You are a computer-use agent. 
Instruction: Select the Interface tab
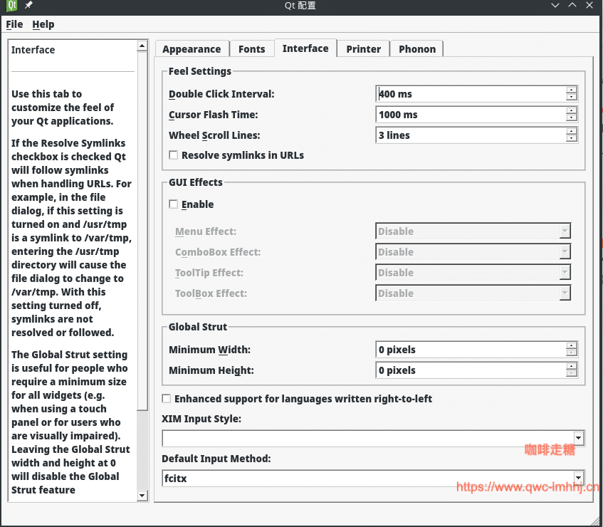pyautogui.click(x=305, y=48)
